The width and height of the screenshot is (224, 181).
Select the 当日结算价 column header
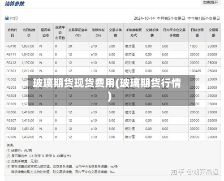(x=29, y=33)
